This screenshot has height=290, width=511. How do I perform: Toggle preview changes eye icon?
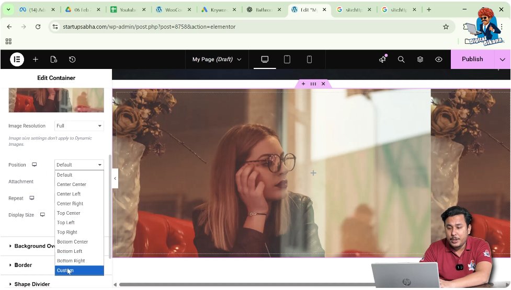pyautogui.click(x=439, y=60)
